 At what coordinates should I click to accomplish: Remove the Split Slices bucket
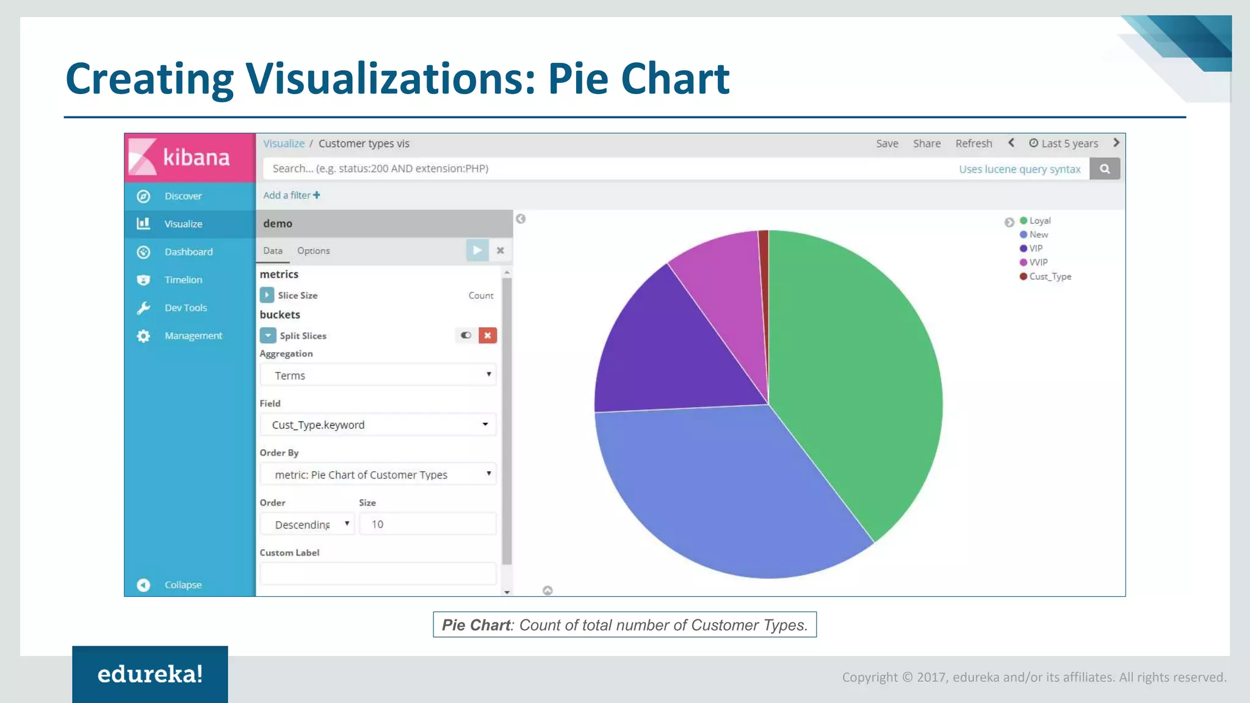[x=488, y=335]
